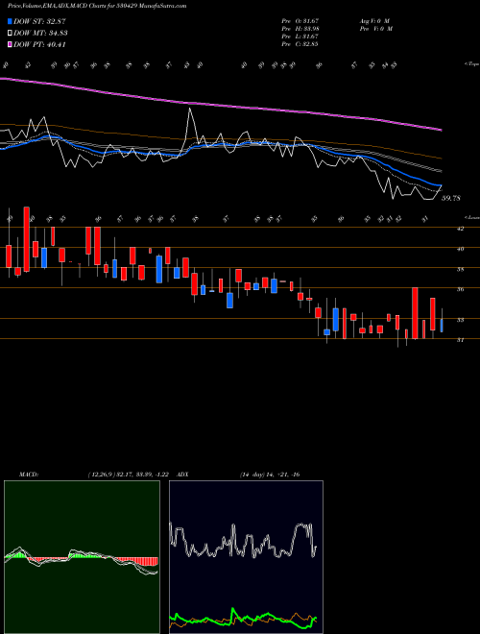Select the 'DOW ST: 32.87' legend label

[x=39, y=21]
